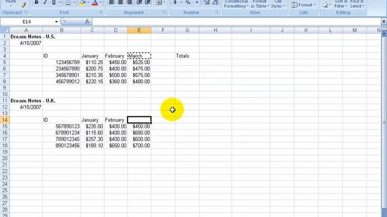Open Alignment dialog launcher

(165, 12)
